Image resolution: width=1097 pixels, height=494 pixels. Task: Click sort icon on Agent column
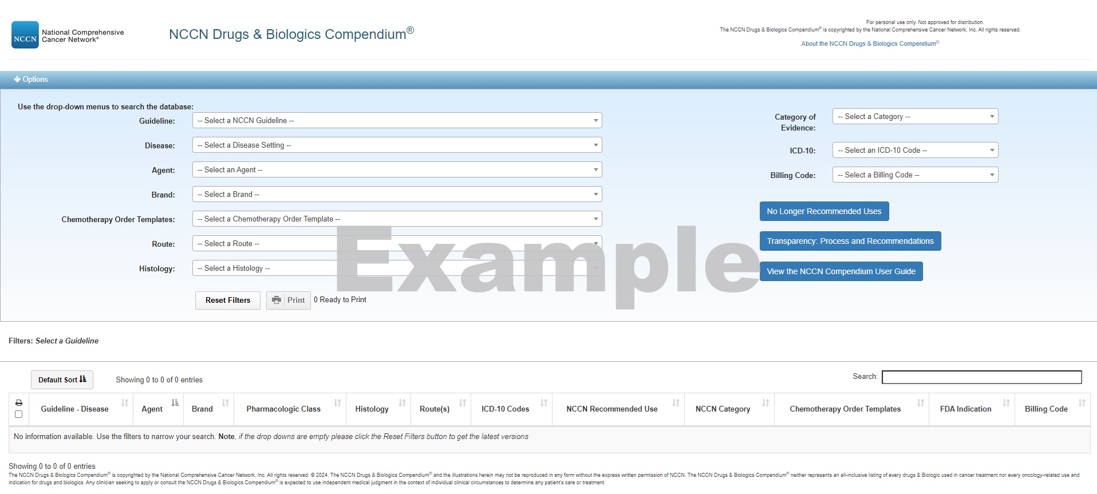tap(175, 403)
